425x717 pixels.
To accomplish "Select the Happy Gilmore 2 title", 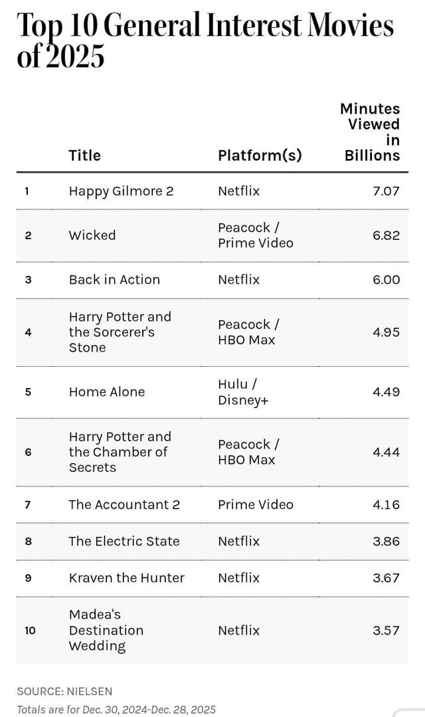I will point(121,191).
